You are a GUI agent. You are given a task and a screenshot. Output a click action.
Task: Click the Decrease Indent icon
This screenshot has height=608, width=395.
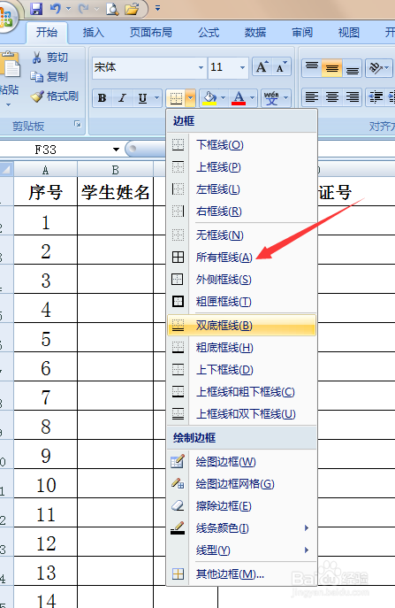[376, 97]
